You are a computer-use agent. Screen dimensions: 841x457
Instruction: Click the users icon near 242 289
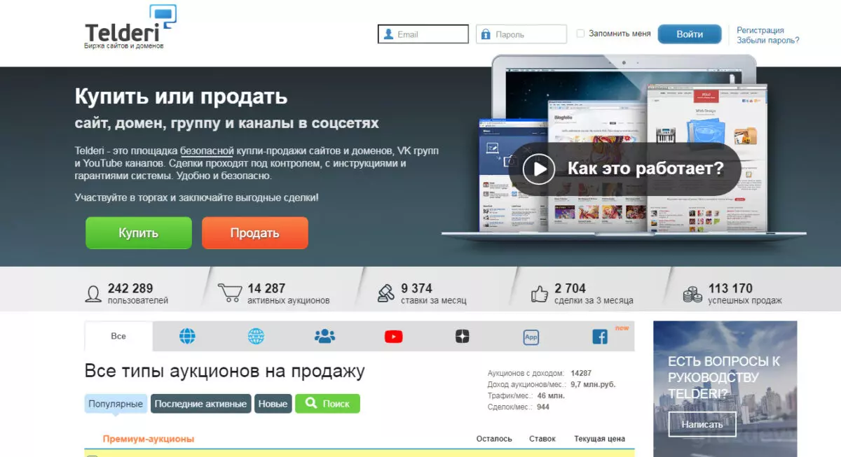(93, 294)
